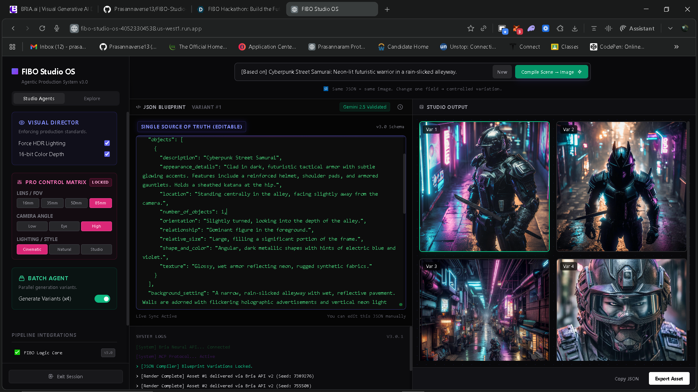Screen dimensions: 698x392
Task: Uncheck 16-bit Color Depth checkbox
Action: [x=107, y=154]
